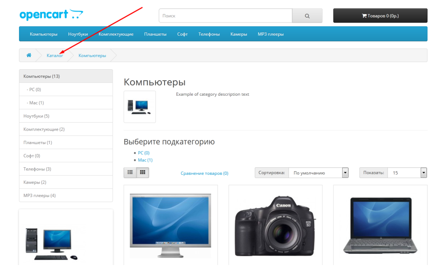Open the laptop product image
This screenshot has width=439, height=267.
[x=380, y=225]
